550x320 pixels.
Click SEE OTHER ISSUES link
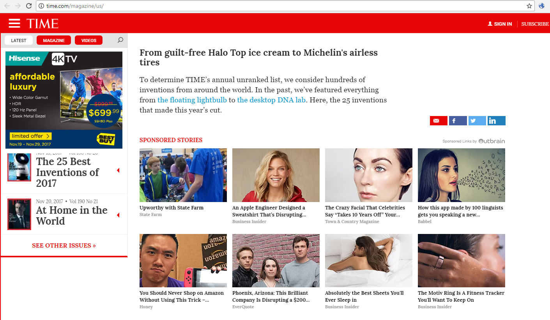click(64, 246)
